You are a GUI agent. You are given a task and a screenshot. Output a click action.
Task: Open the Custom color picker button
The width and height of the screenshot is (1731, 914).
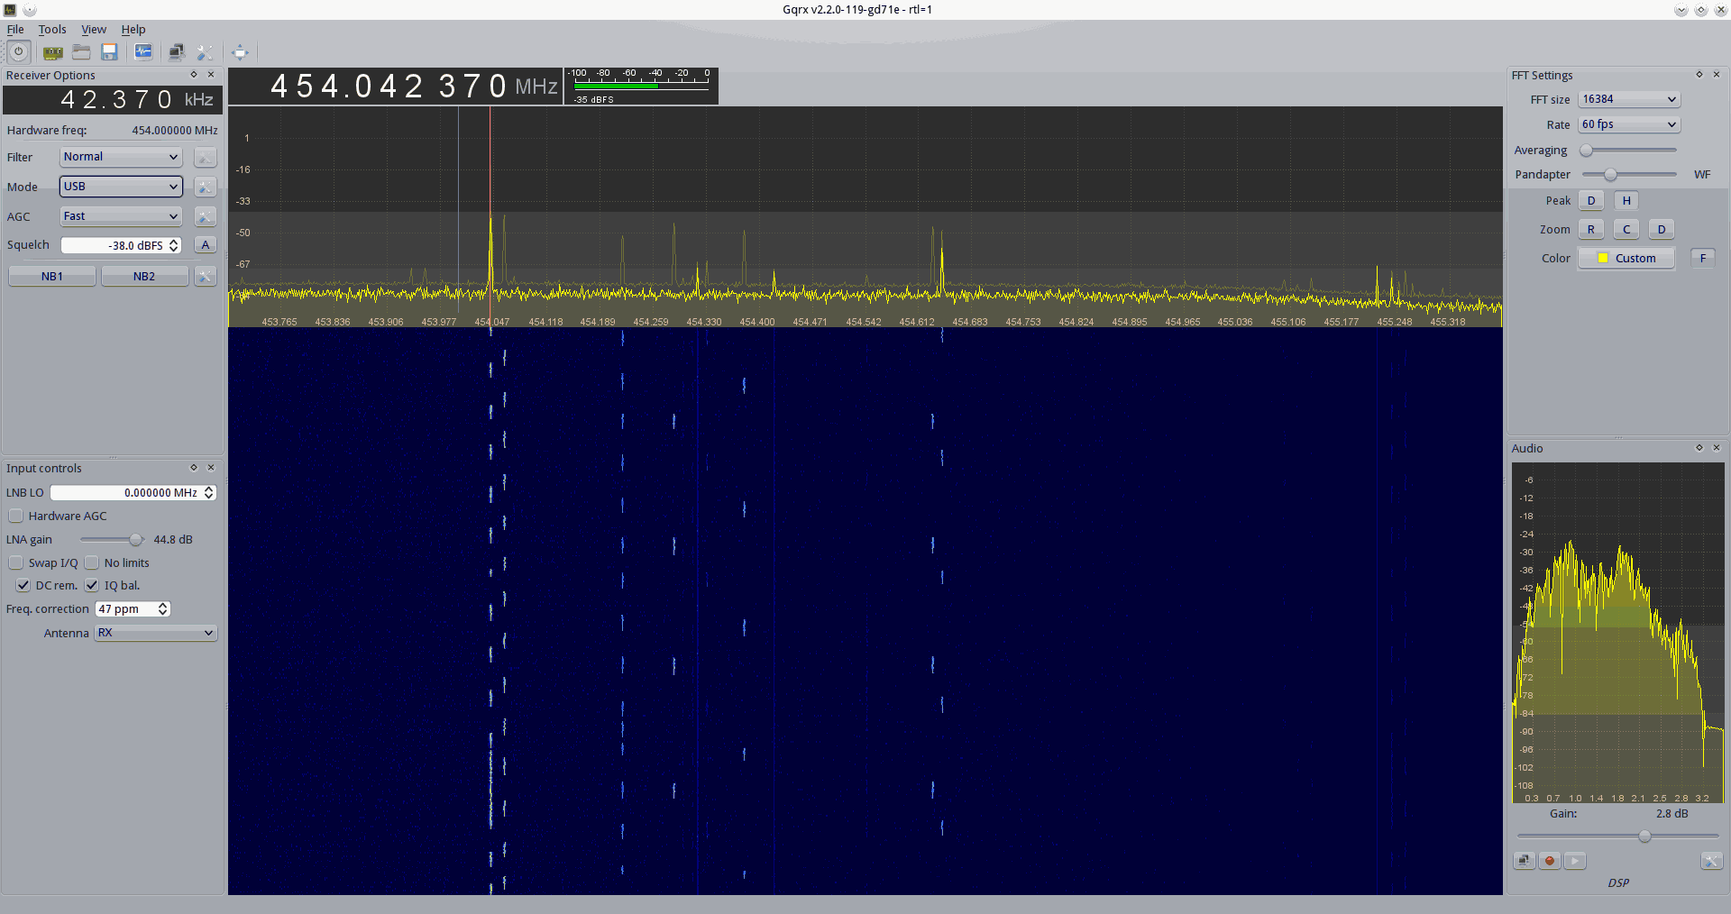point(1626,259)
